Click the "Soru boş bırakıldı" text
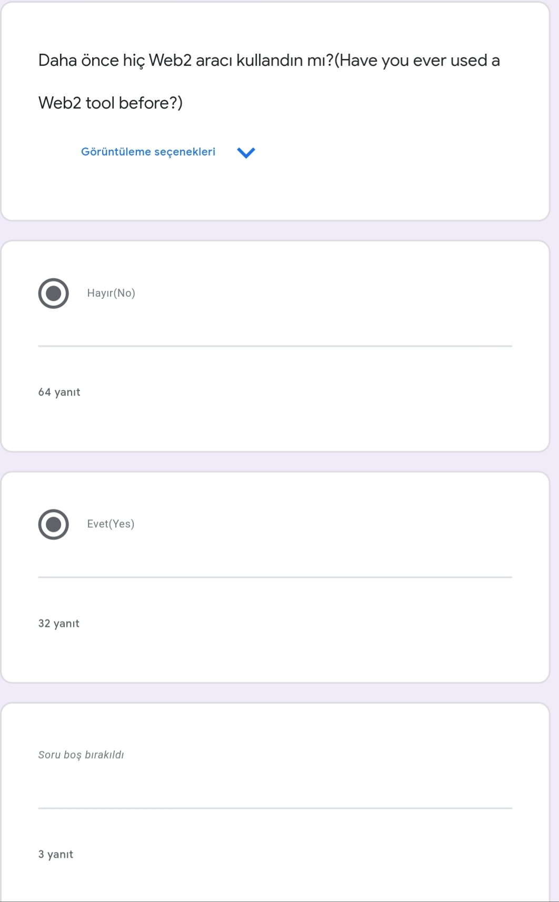The image size is (559, 902). 81,755
